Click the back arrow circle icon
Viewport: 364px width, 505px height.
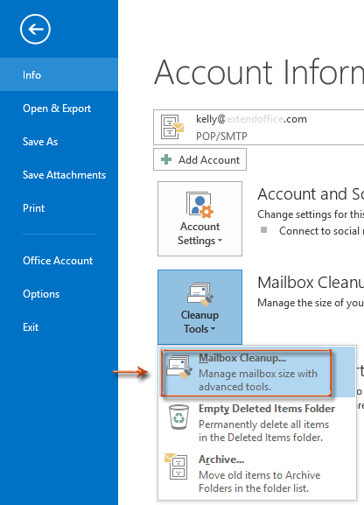click(35, 29)
